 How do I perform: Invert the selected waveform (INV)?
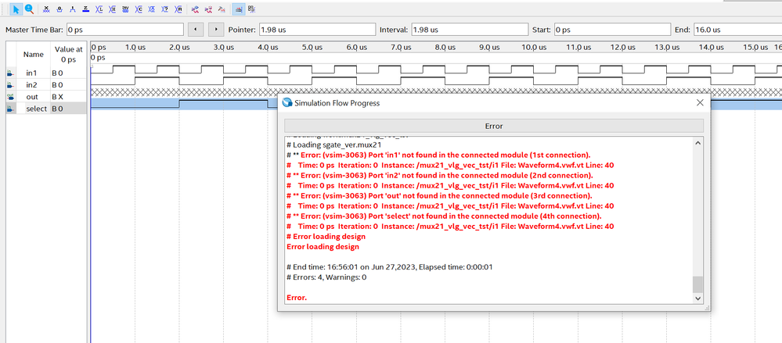point(126,9)
